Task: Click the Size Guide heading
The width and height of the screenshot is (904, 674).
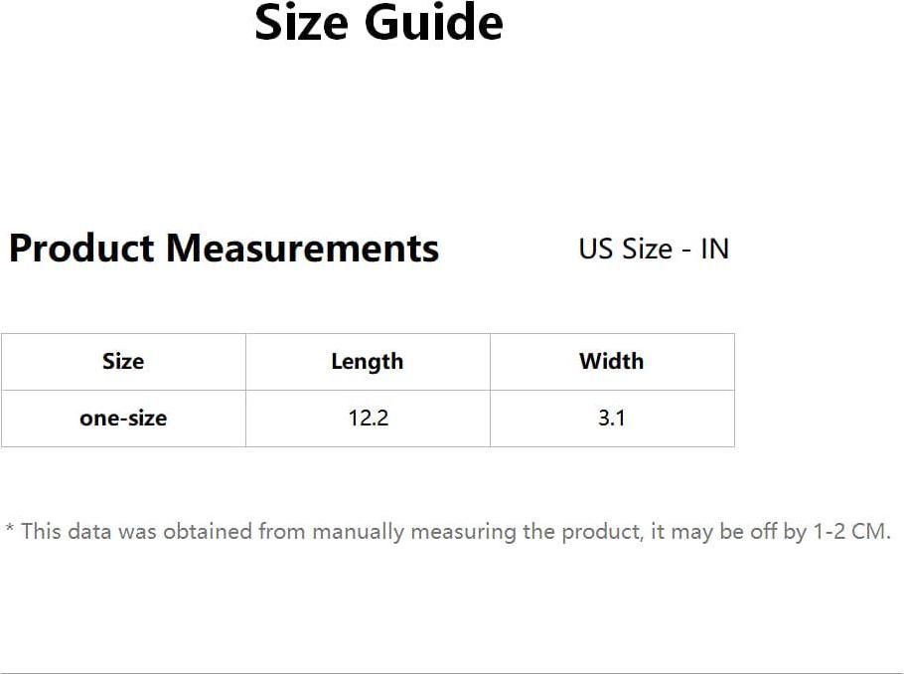Action: point(378,23)
